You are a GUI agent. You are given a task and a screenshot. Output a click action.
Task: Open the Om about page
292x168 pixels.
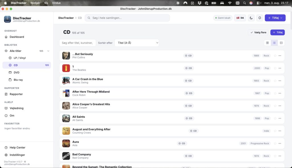pyautogui.click(x=27, y=116)
